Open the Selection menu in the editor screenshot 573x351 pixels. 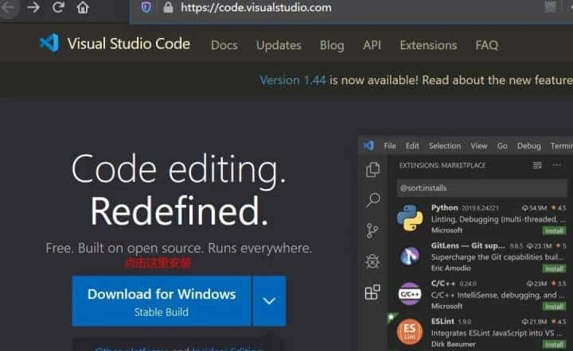(444, 146)
